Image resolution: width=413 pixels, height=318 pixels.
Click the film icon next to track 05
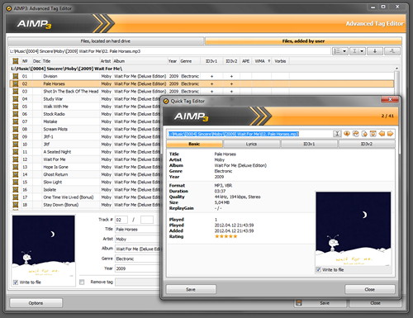16,107
